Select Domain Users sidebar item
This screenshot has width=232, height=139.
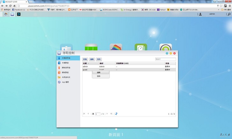point(68,68)
